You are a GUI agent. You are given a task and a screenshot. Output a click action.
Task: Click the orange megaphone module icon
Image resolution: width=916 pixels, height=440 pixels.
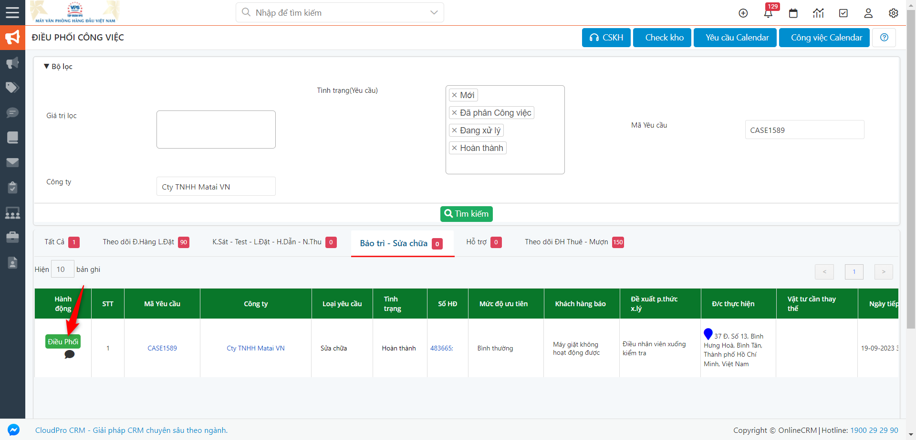(12, 37)
